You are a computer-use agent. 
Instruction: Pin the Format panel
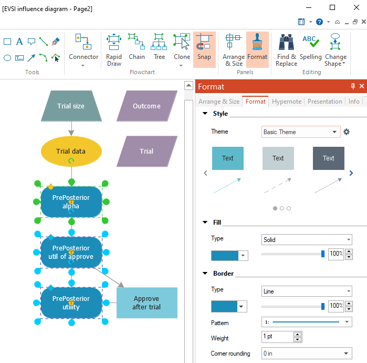353,86
